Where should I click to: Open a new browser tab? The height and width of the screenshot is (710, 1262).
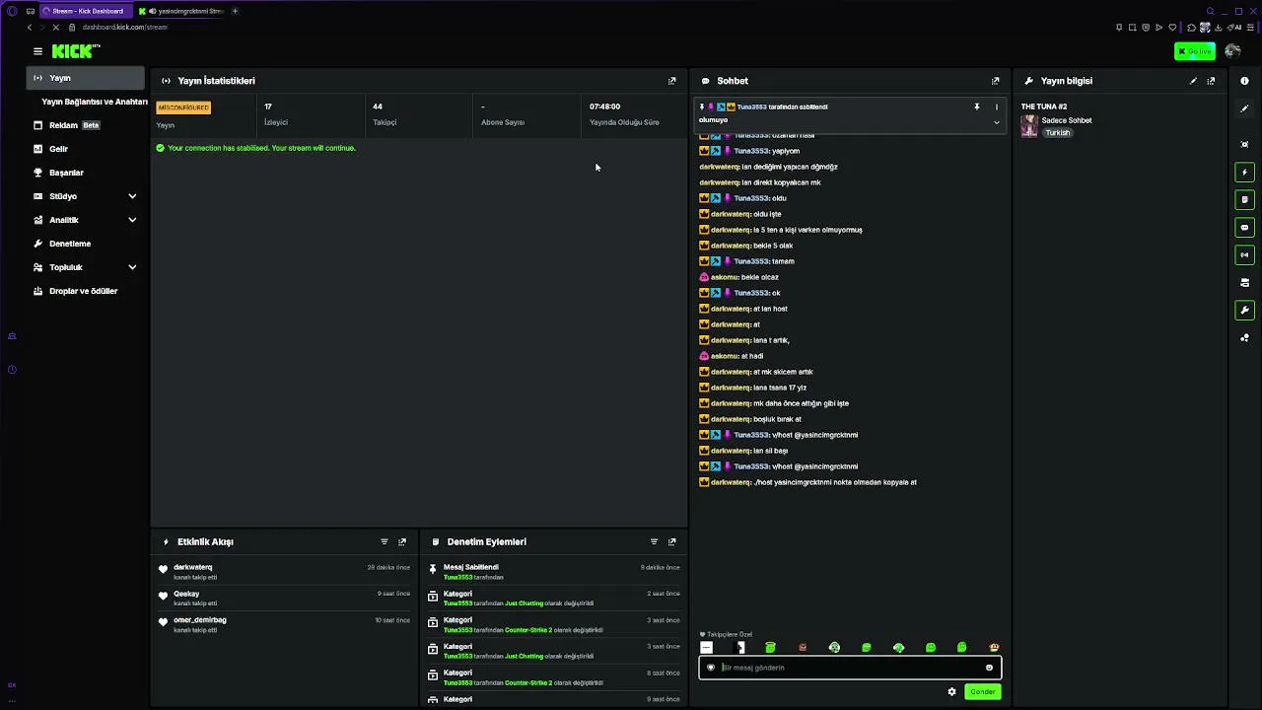[235, 11]
